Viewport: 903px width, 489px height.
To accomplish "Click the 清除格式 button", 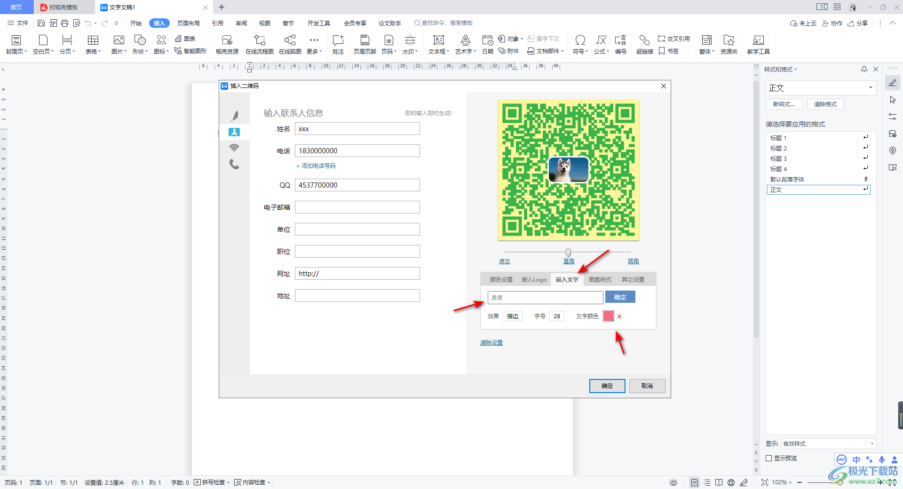I will click(x=825, y=104).
